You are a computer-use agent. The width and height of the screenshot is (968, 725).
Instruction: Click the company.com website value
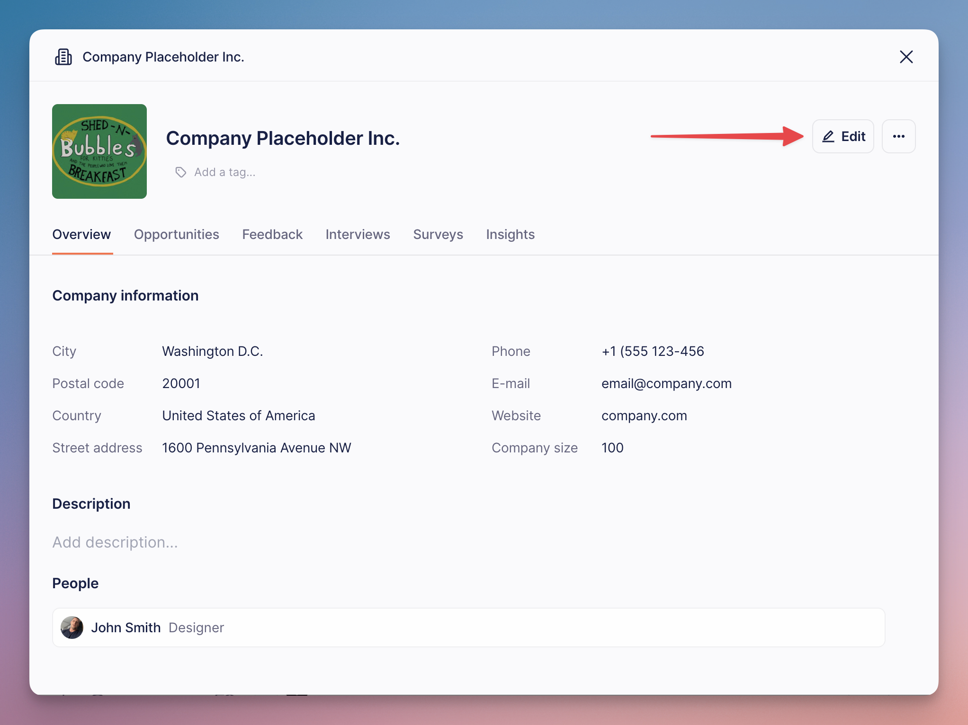tap(644, 416)
